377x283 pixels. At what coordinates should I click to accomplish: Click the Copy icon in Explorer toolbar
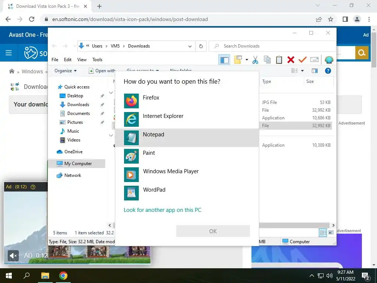pyautogui.click(x=267, y=60)
